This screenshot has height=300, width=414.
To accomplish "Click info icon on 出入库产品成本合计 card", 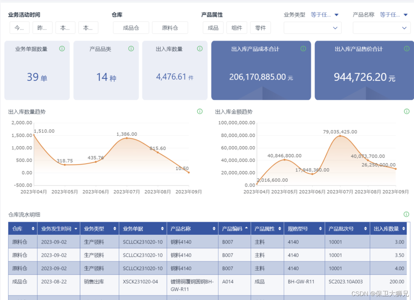I will click(x=303, y=49).
